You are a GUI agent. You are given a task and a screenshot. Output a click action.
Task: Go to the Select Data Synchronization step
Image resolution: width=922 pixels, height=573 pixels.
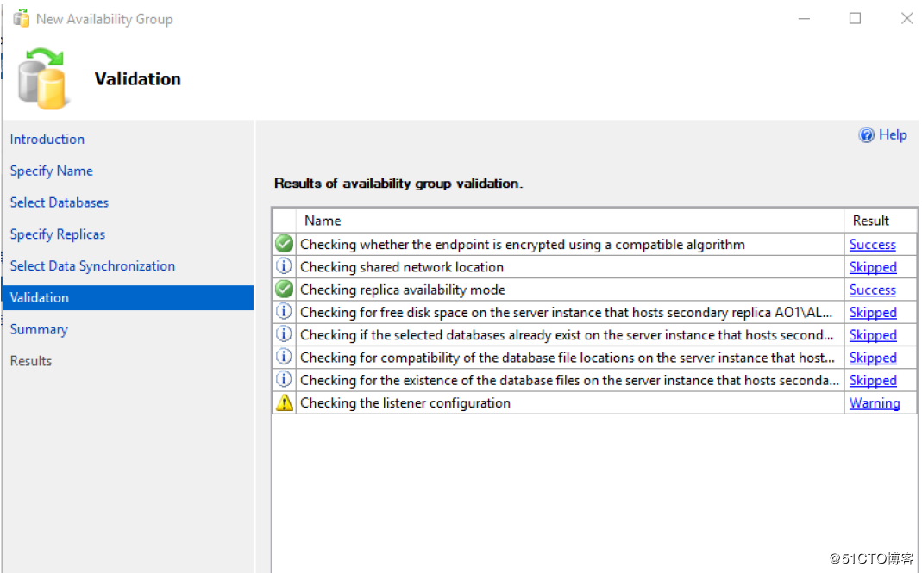pos(92,266)
